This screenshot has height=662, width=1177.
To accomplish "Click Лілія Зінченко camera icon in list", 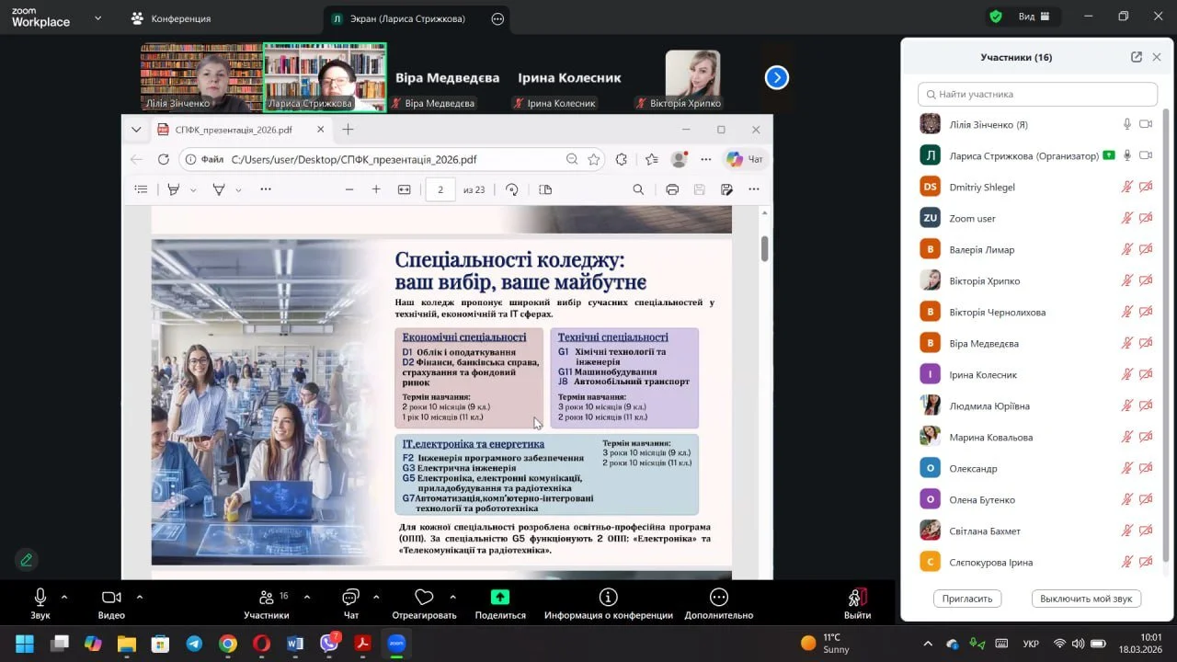I will [1146, 124].
